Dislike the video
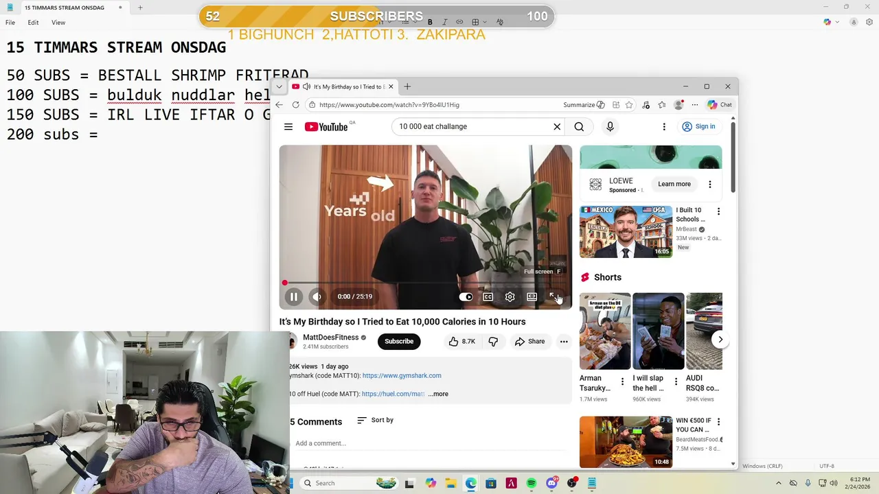This screenshot has height=494, width=879. (493, 341)
